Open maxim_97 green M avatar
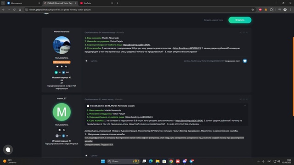This screenshot has height=165, width=294. (62, 112)
